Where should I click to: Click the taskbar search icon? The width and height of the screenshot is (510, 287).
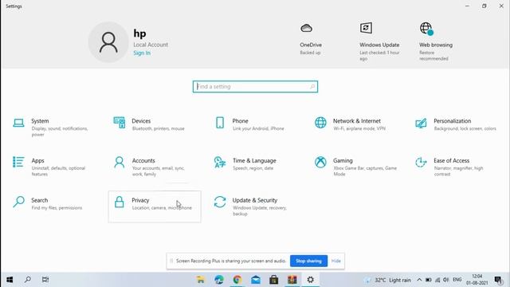(28, 280)
